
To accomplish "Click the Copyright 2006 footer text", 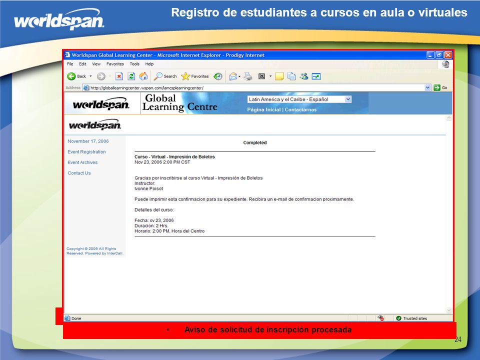I will click(94, 251).
